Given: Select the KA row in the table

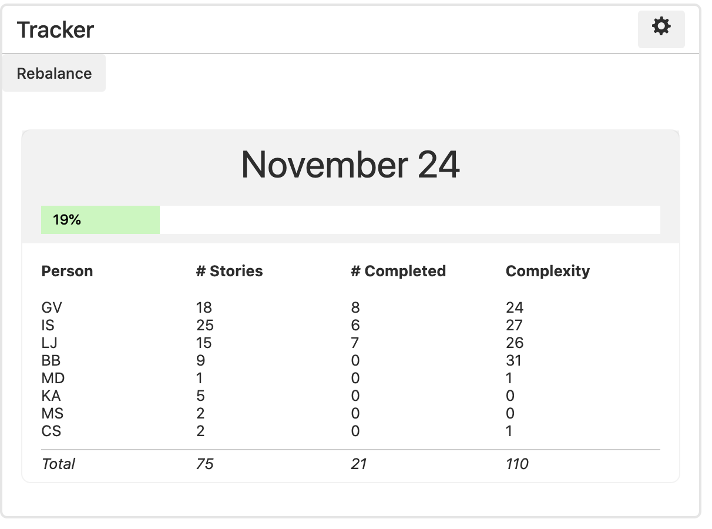Looking at the screenshot, I should 52,396.
